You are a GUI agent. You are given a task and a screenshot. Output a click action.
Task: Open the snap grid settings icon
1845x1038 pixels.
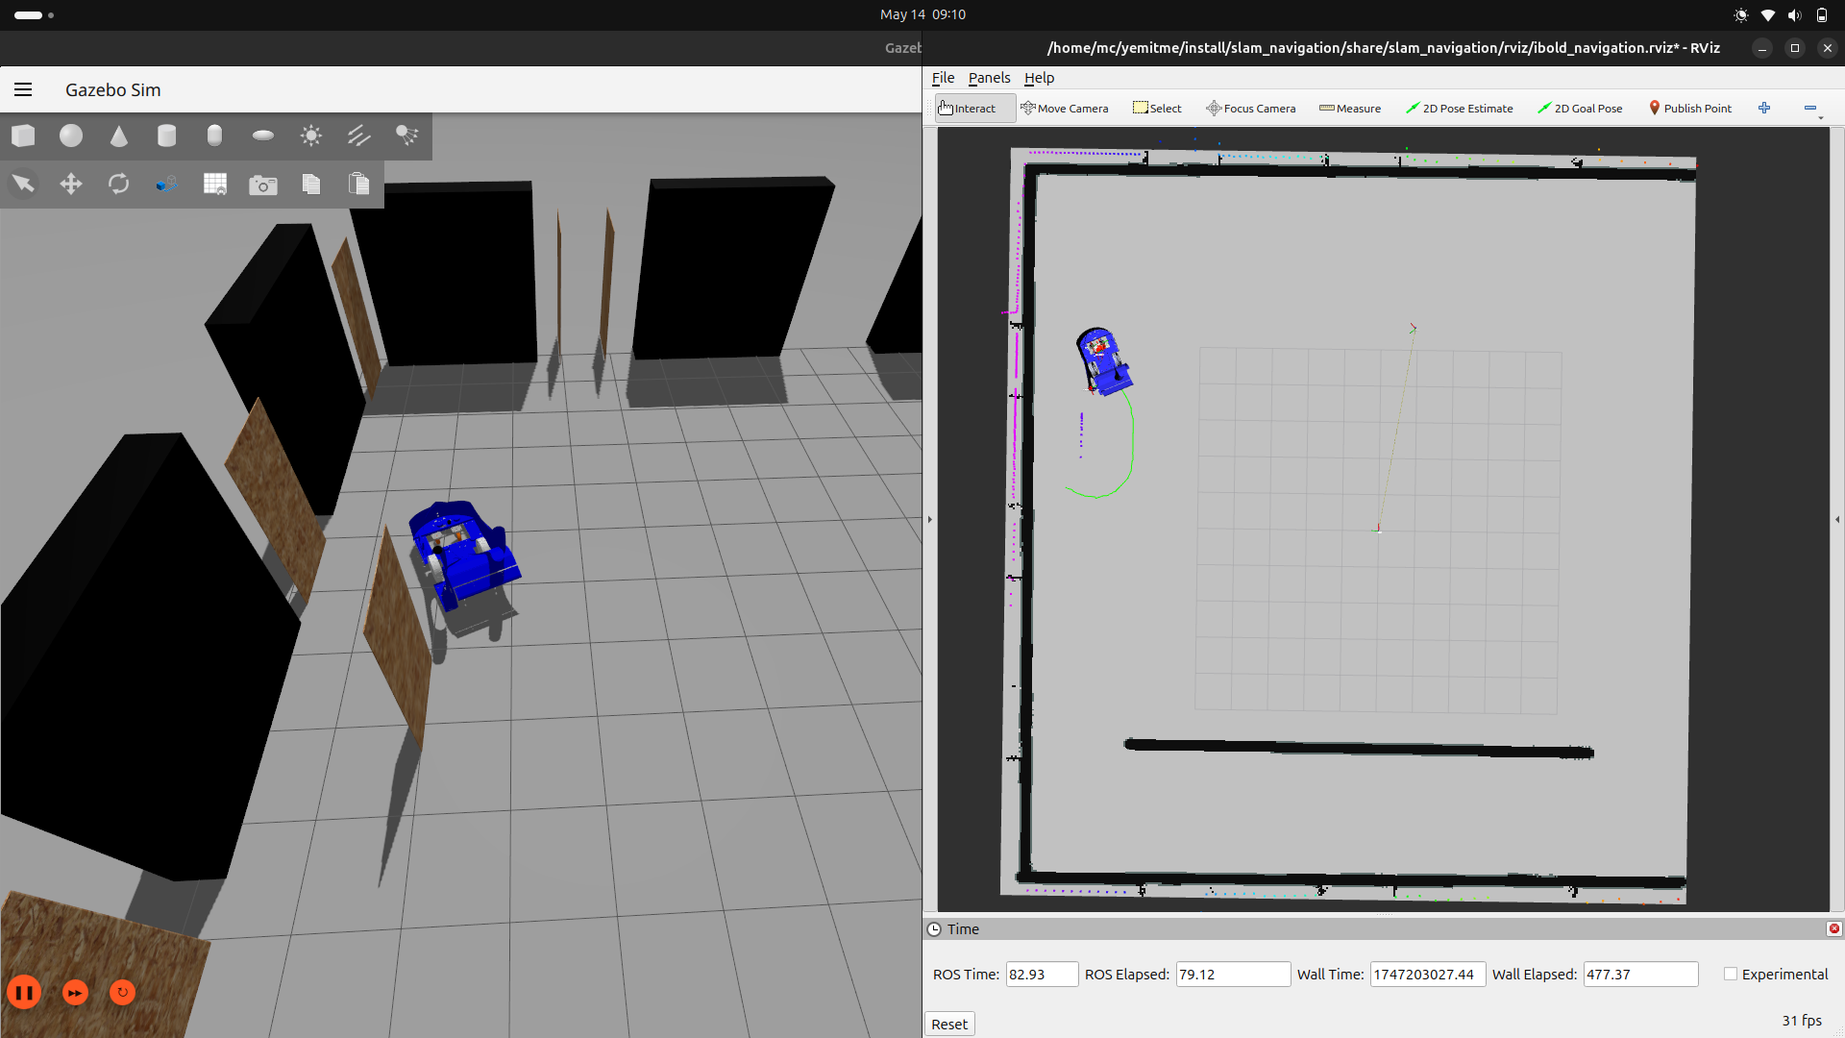click(x=214, y=185)
